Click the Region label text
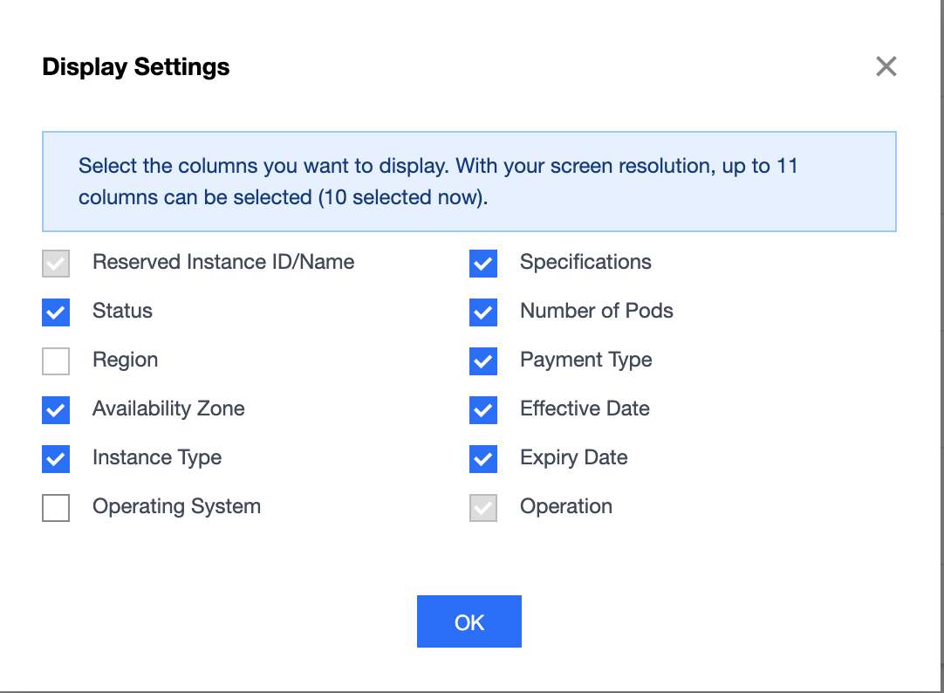 [125, 360]
